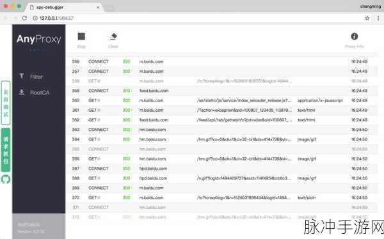Select row 357 CONNECT m.baidu.com
The image size is (384, 239).
click(221, 72)
